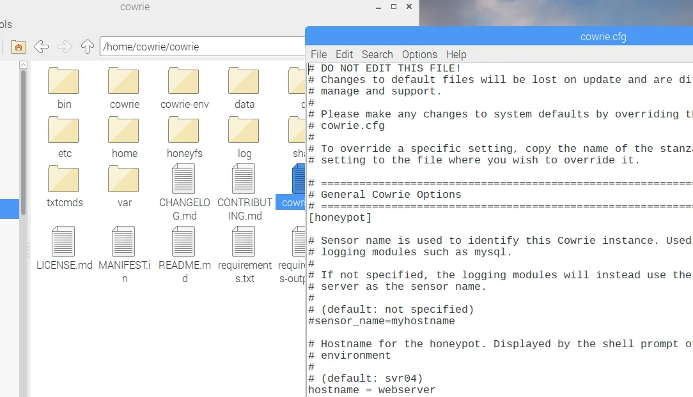The image size is (693, 397).
Task: Click the '# cowrie.cfg' comment line
Action: [346, 126]
